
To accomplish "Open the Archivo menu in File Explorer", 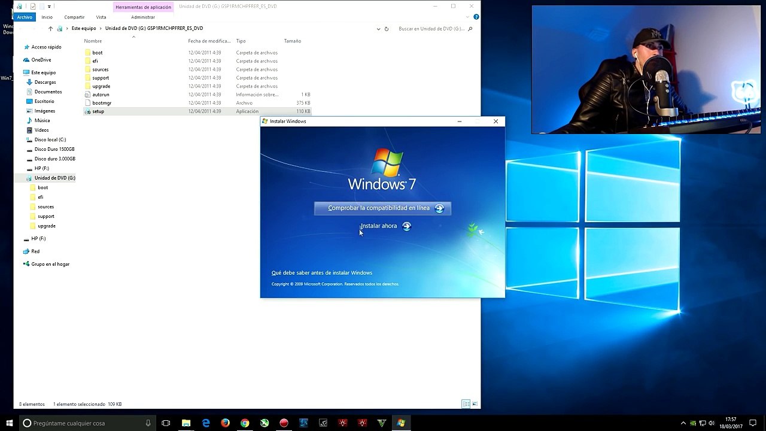I will [x=25, y=17].
